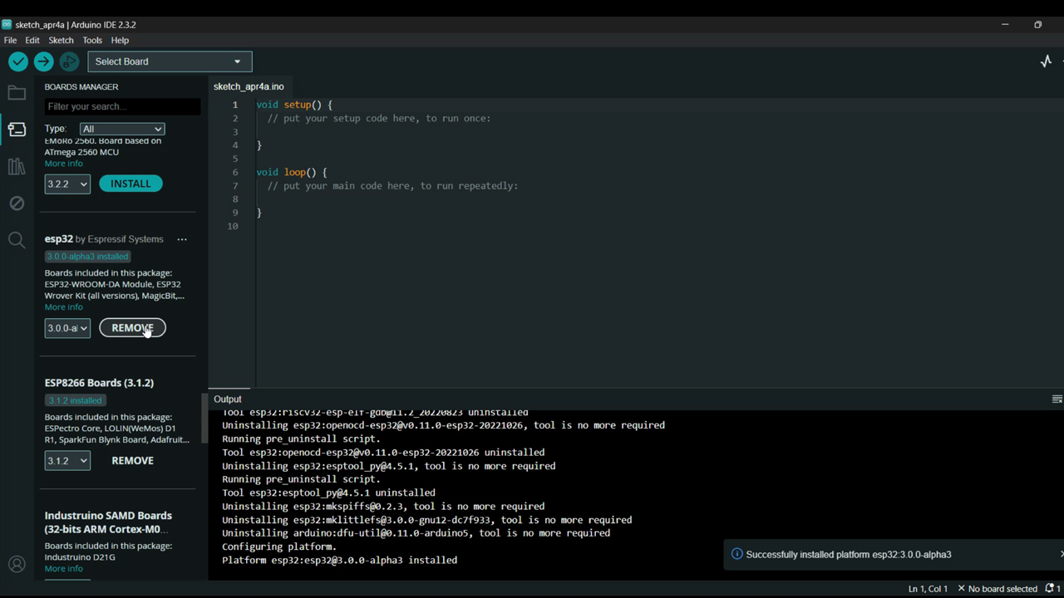The width and height of the screenshot is (1064, 598).
Task: Click the boards list scrollbar thumb
Action: tap(204, 418)
